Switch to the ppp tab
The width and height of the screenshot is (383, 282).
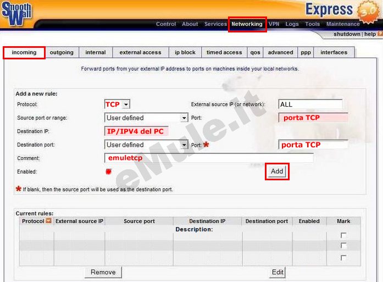pos(306,53)
